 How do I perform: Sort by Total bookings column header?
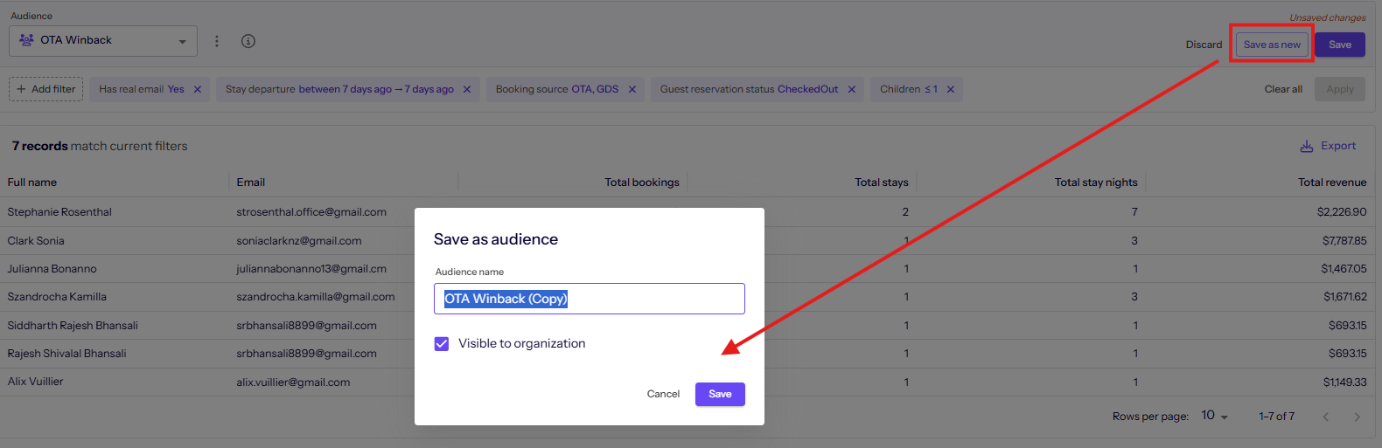642,183
